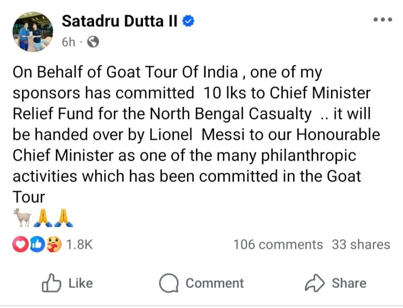Open the Satadru Dutta II profile name
This screenshot has width=403, height=308.
(x=120, y=22)
